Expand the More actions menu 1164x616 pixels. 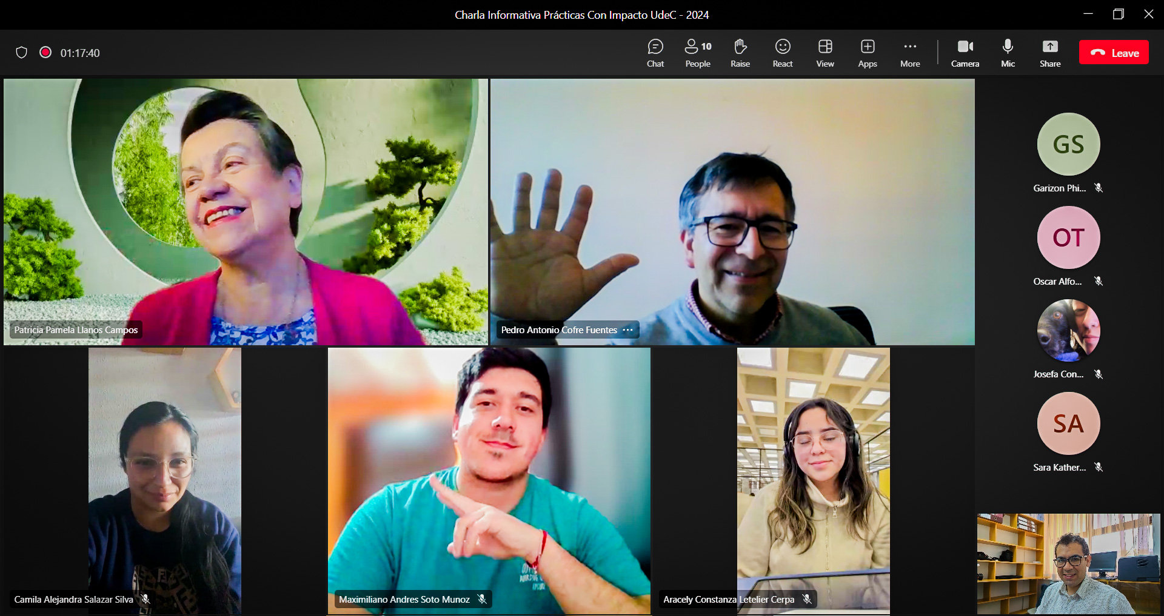click(909, 53)
